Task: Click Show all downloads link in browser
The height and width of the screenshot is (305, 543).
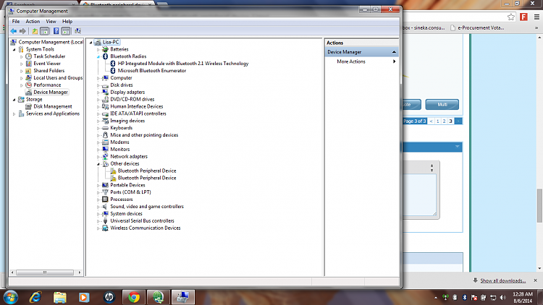Action: 503,280
